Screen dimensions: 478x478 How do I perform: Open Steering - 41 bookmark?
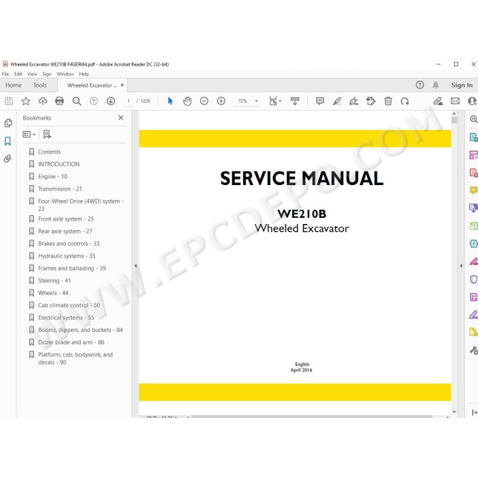click(x=54, y=281)
